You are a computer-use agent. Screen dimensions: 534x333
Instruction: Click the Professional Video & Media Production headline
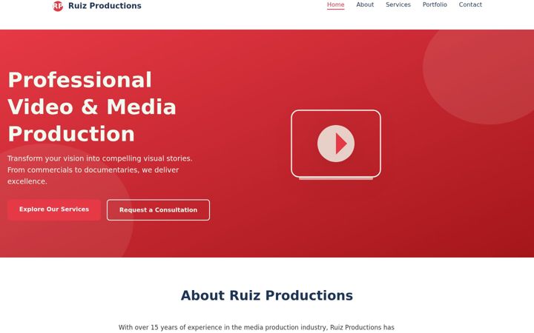pyautogui.click(x=92, y=107)
